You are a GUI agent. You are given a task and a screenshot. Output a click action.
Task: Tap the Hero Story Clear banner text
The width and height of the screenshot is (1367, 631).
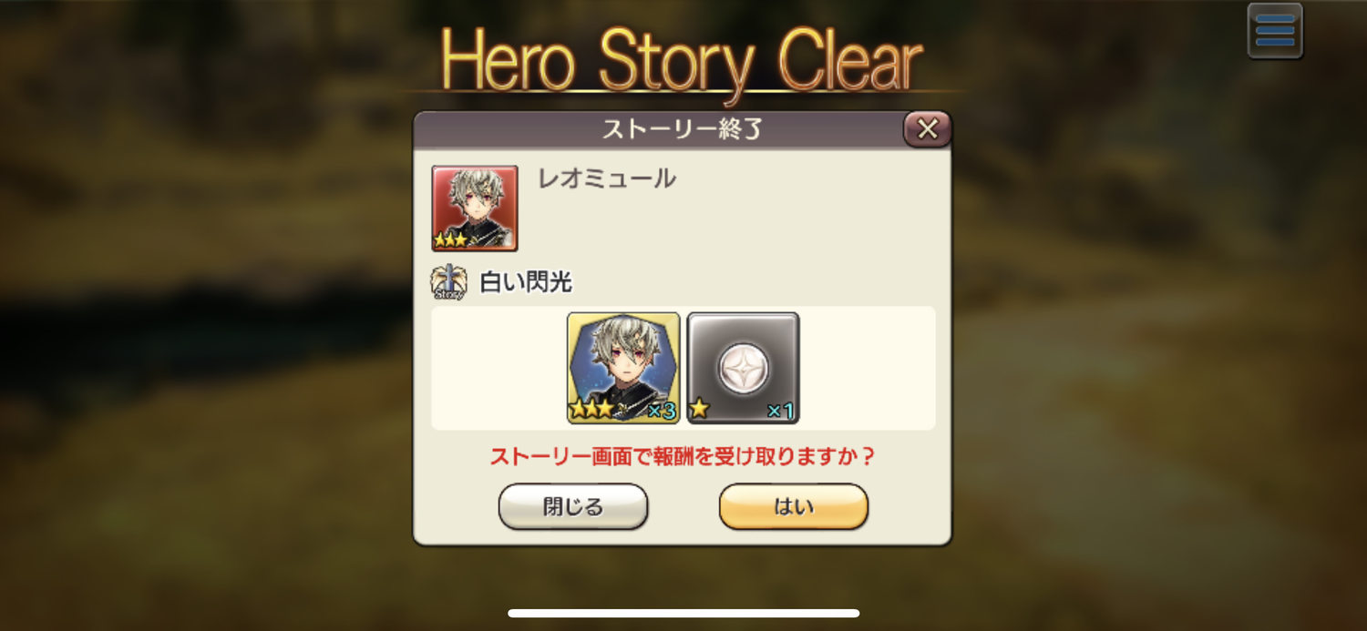coord(682,59)
